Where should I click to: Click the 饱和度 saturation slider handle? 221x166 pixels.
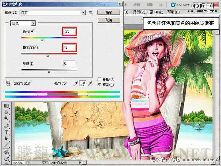pyautogui.click(x=48, y=56)
